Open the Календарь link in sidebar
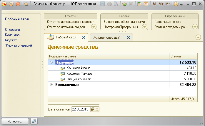The height and width of the screenshot is (126, 205). (13, 35)
